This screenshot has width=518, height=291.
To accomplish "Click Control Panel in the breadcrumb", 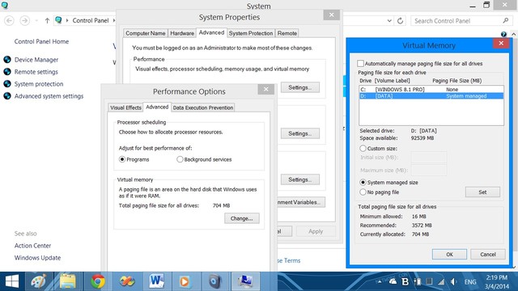I will click(x=91, y=20).
